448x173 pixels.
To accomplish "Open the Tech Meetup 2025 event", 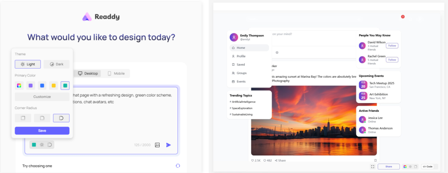I will 382,83.
